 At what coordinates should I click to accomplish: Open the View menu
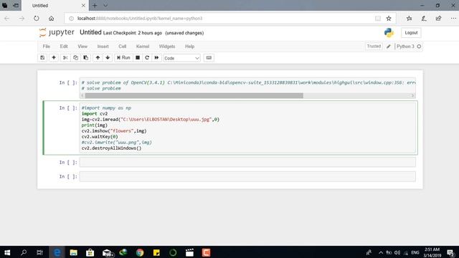click(x=82, y=47)
